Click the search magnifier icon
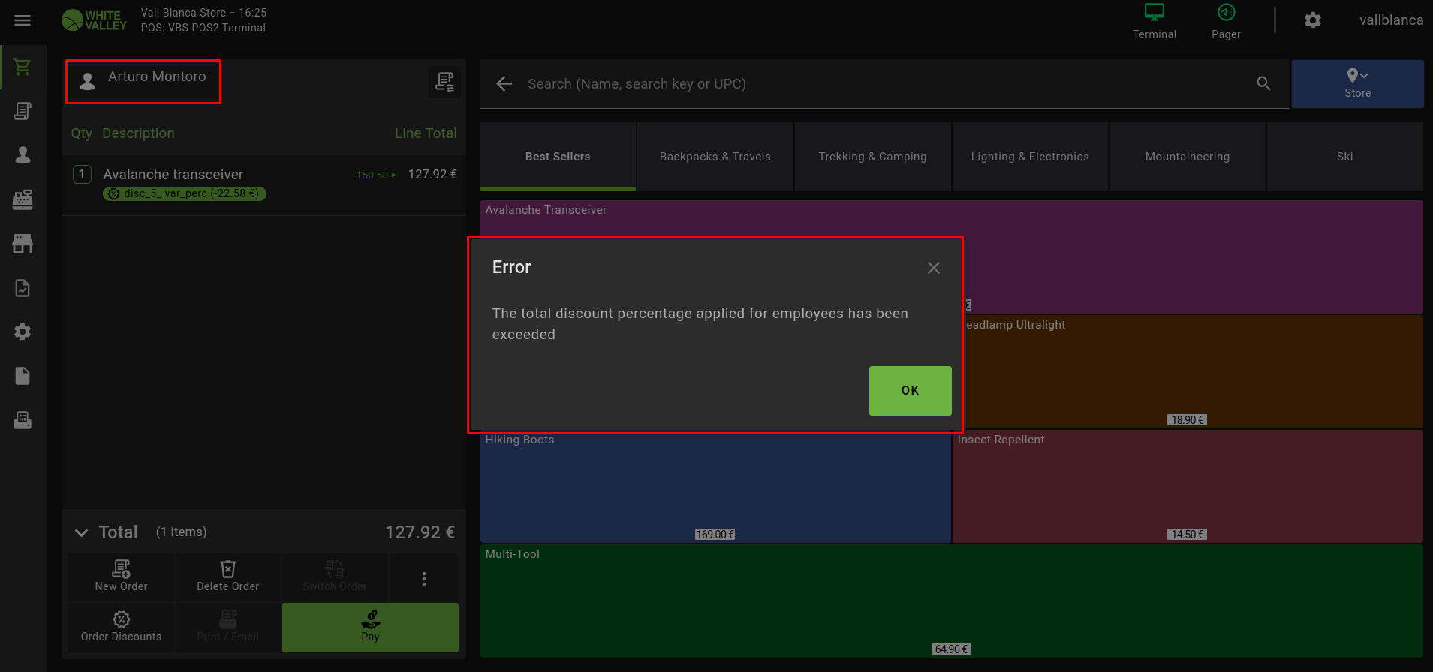The image size is (1433, 672). (1263, 84)
